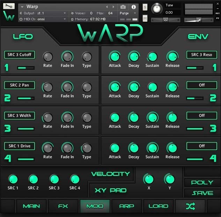Click LFO 3 Fade In knob
Image resolution: width=221 pixels, height=217 pixels.
click(x=67, y=118)
